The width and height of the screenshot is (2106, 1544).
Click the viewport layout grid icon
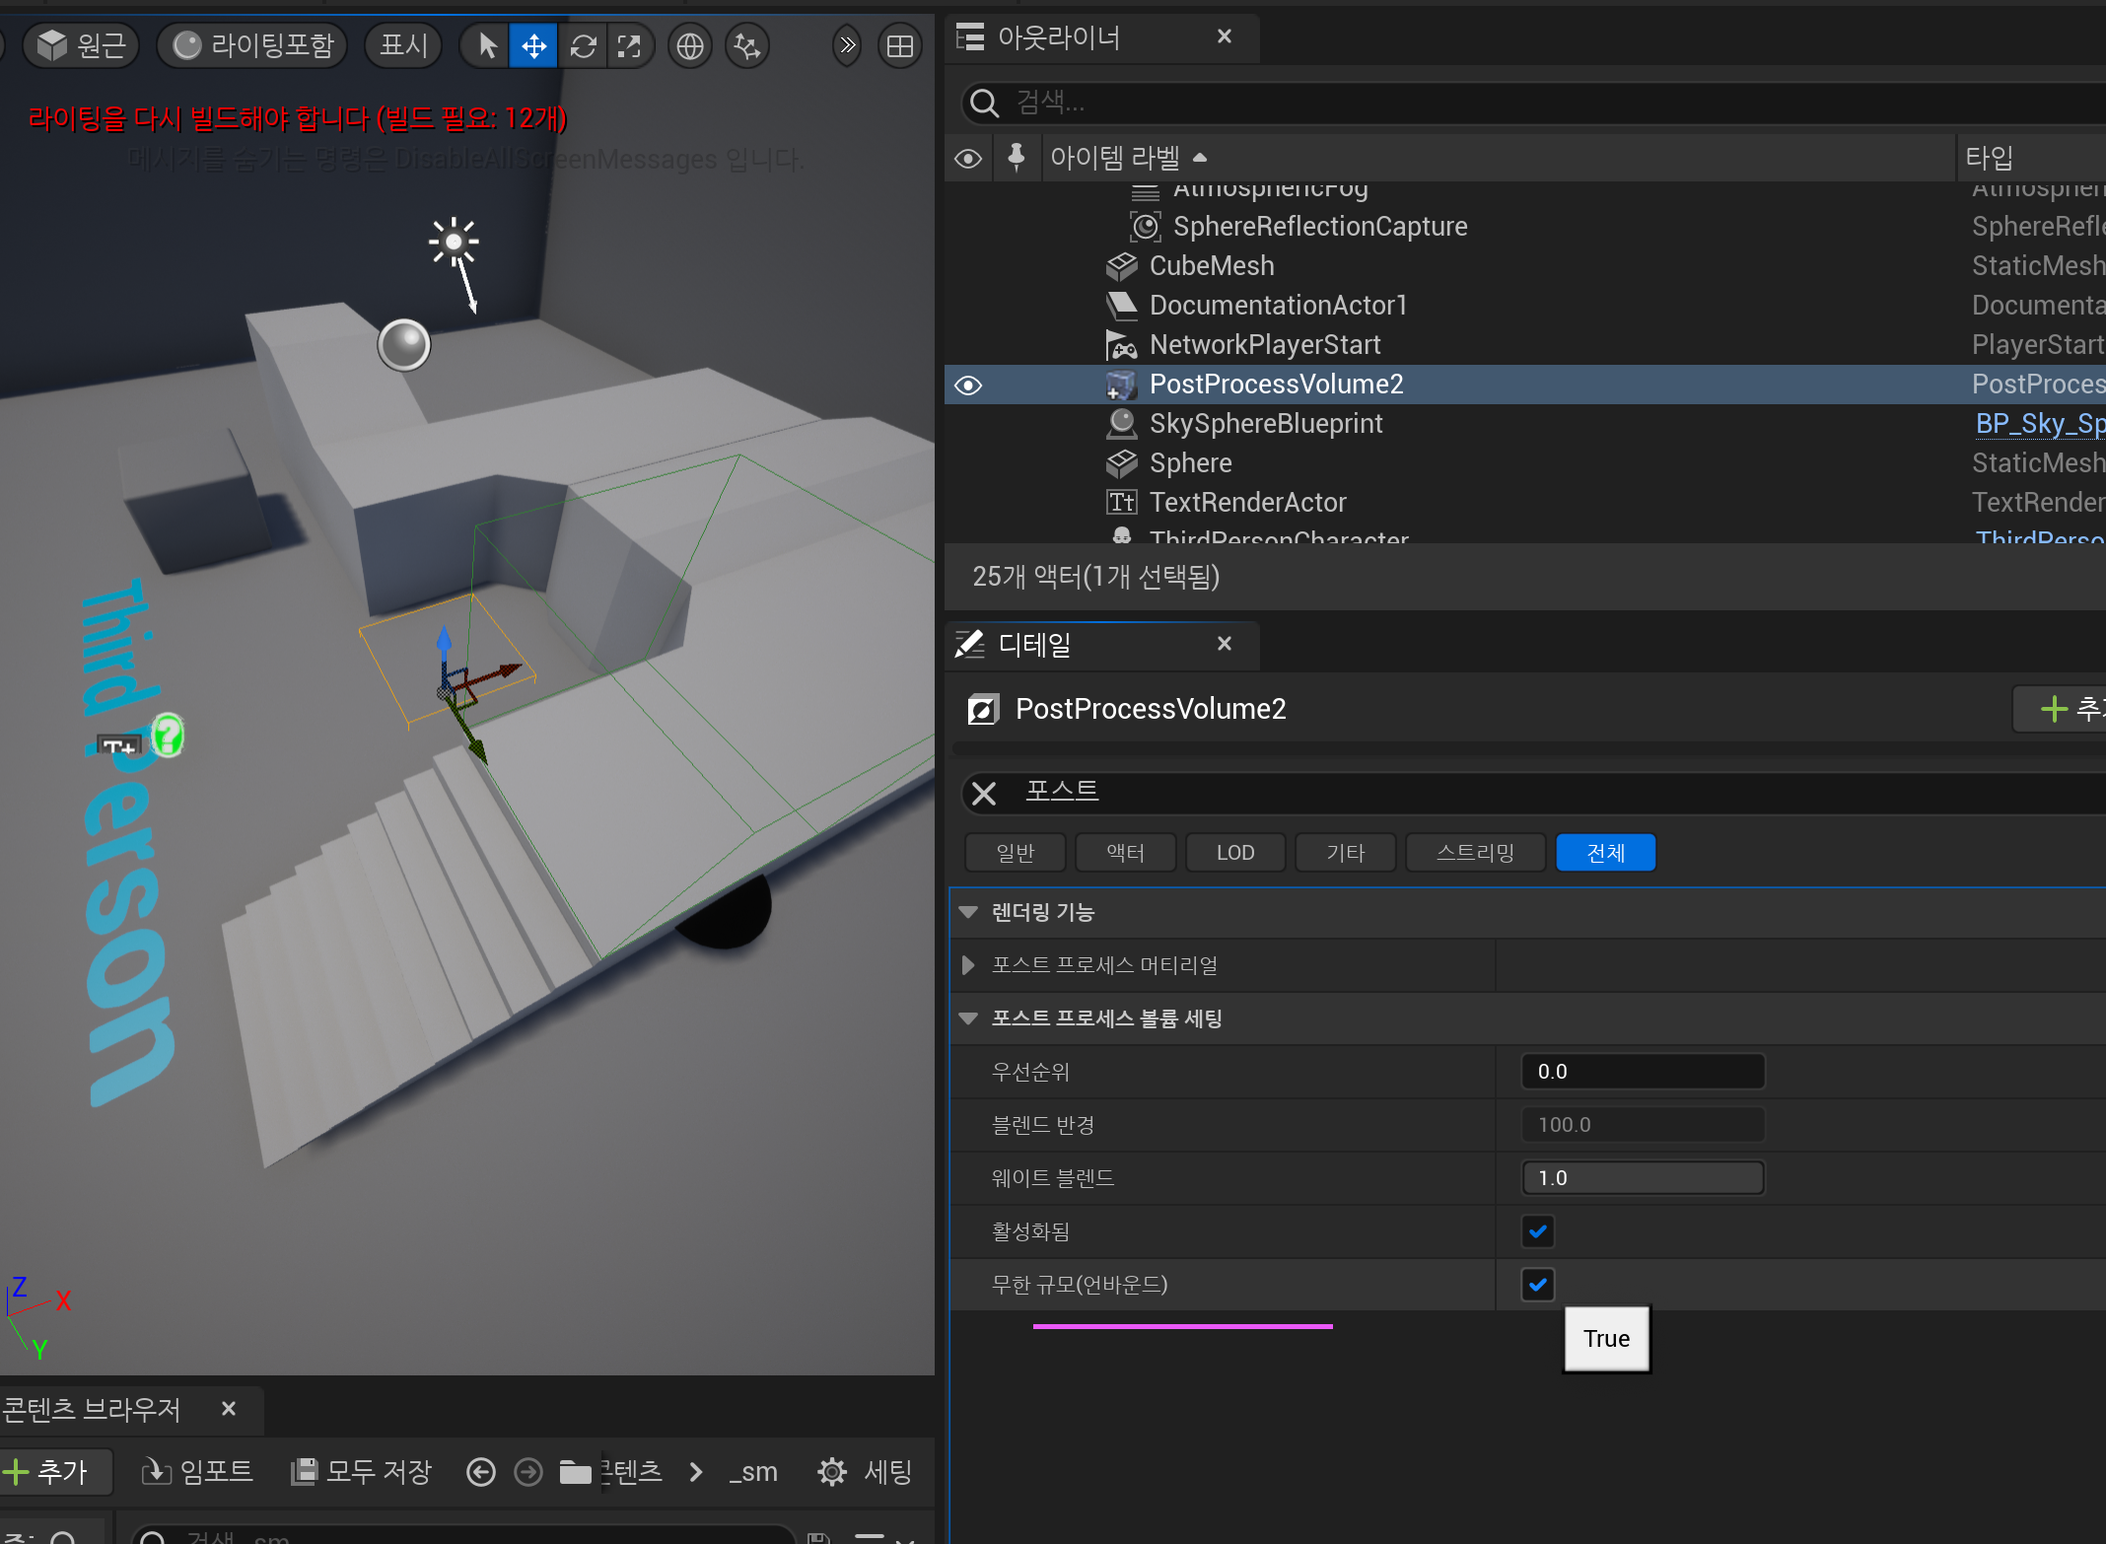click(899, 46)
